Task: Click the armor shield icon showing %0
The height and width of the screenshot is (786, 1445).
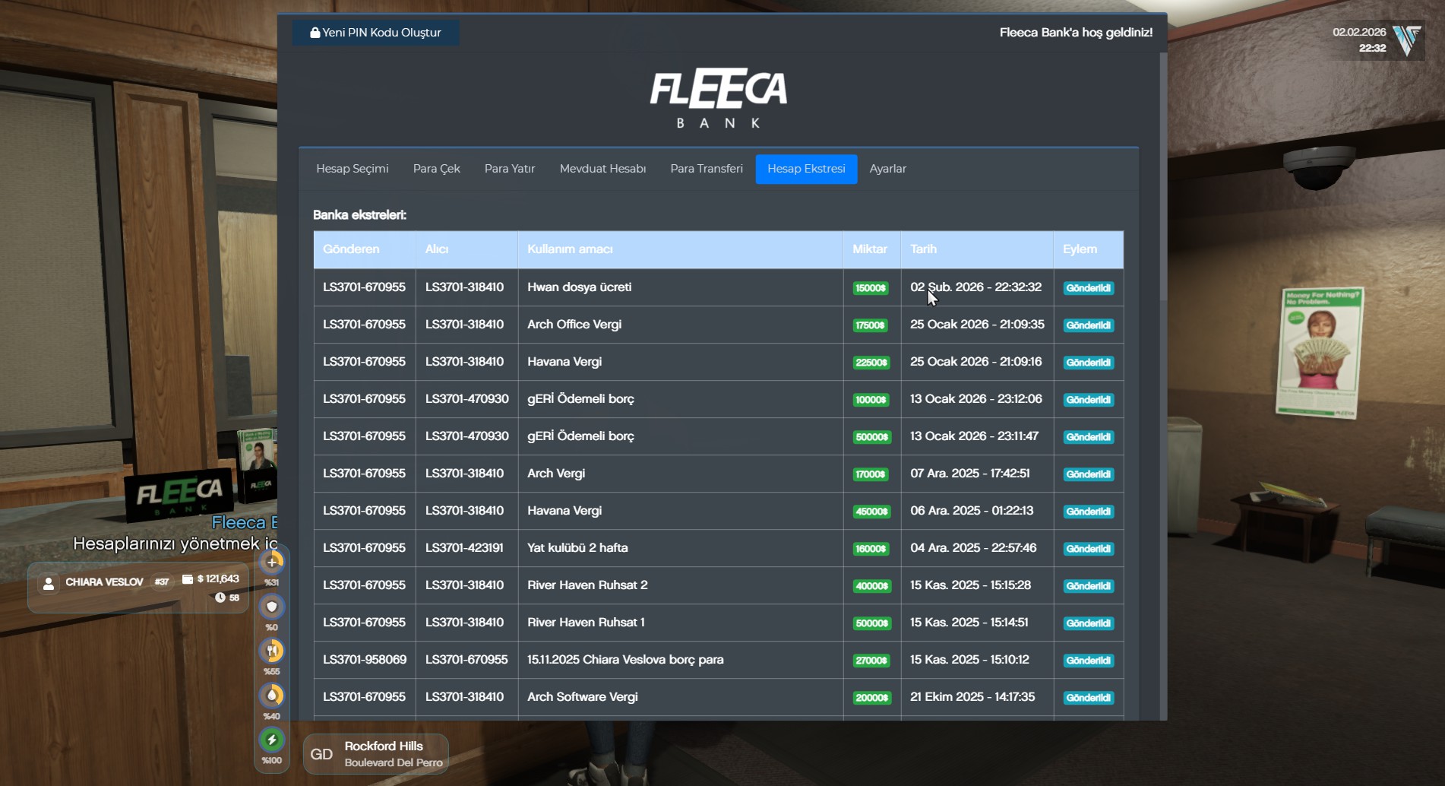Action: 272,607
